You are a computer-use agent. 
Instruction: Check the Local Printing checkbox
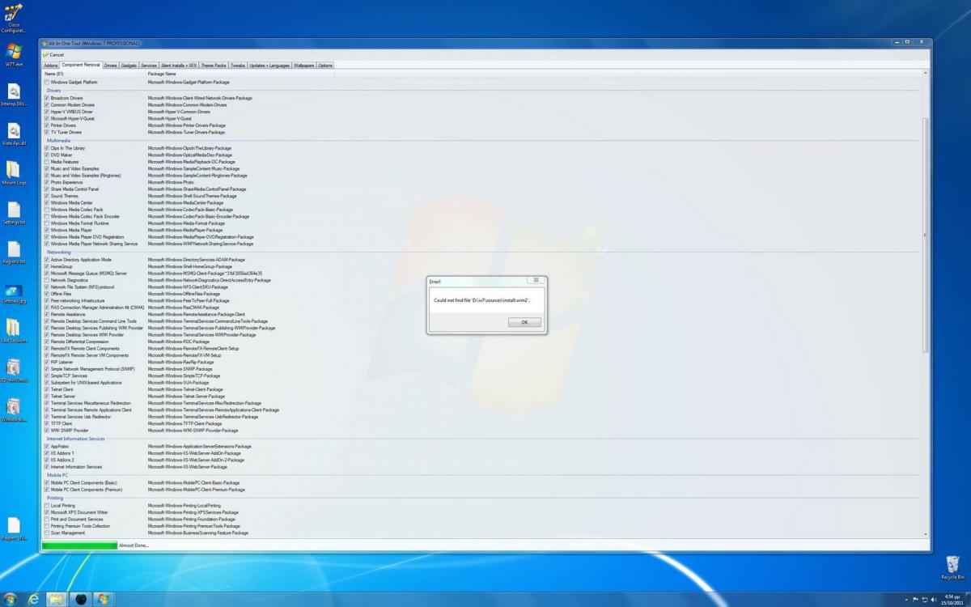47,506
